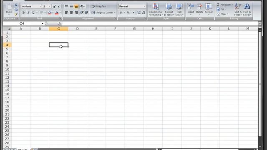267x150 pixels.
Task: Open Number group dialog launcher
Action: point(145,18)
